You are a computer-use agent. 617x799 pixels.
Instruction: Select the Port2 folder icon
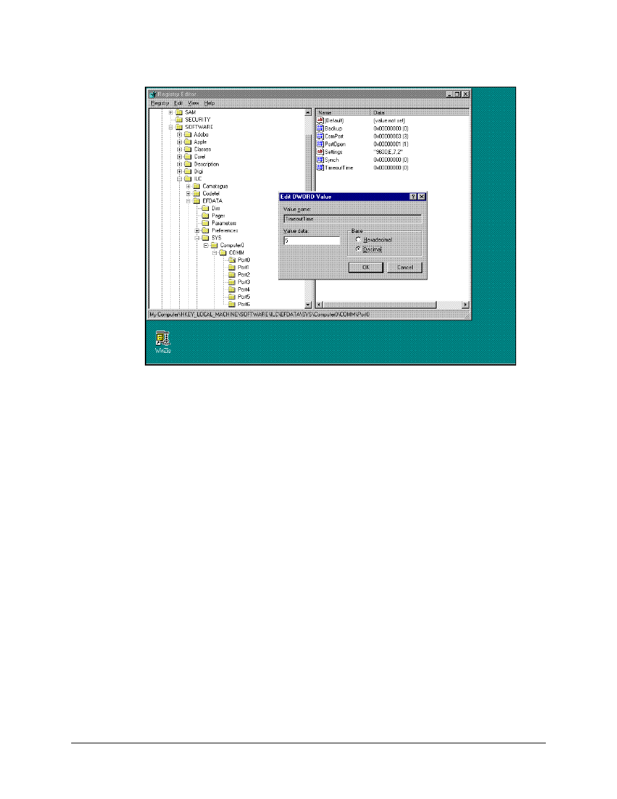(x=232, y=275)
